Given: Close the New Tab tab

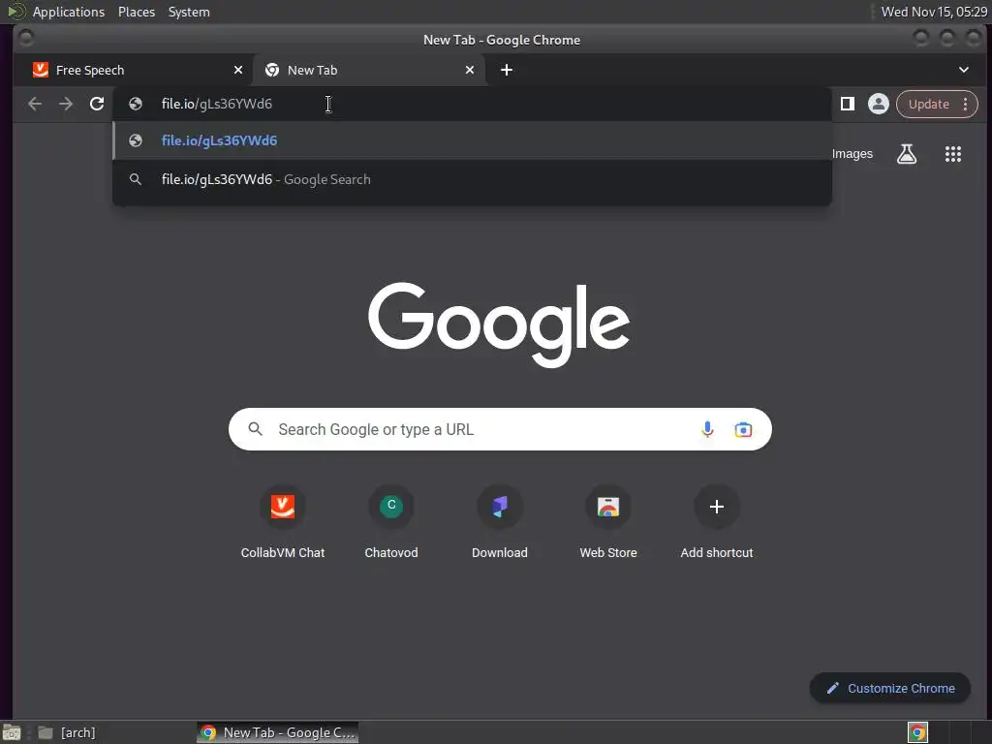Looking at the screenshot, I should [x=470, y=70].
